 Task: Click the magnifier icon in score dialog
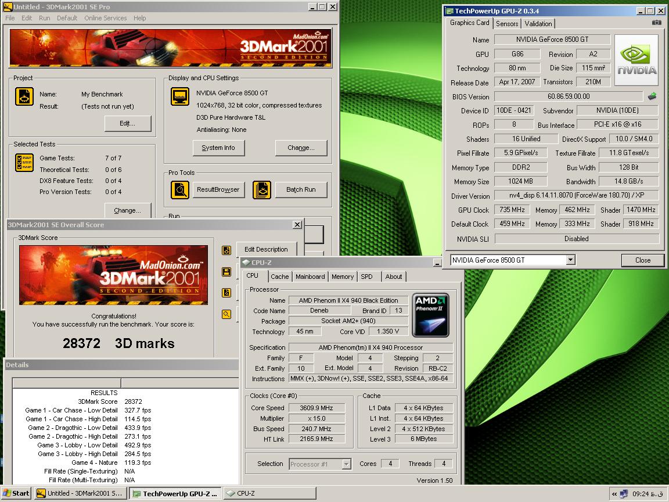(x=226, y=314)
